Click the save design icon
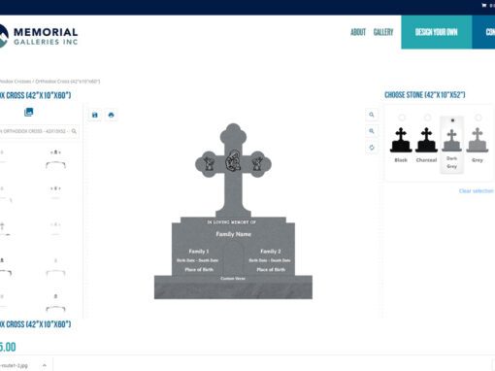Screen dimensions: 495x371 95,115
